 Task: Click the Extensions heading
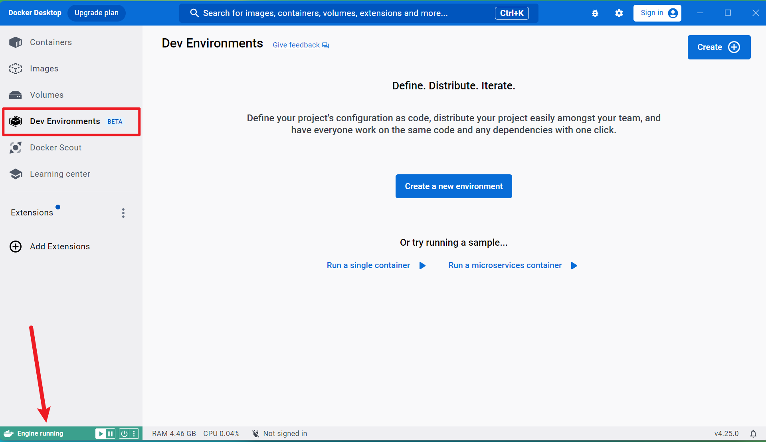32,213
